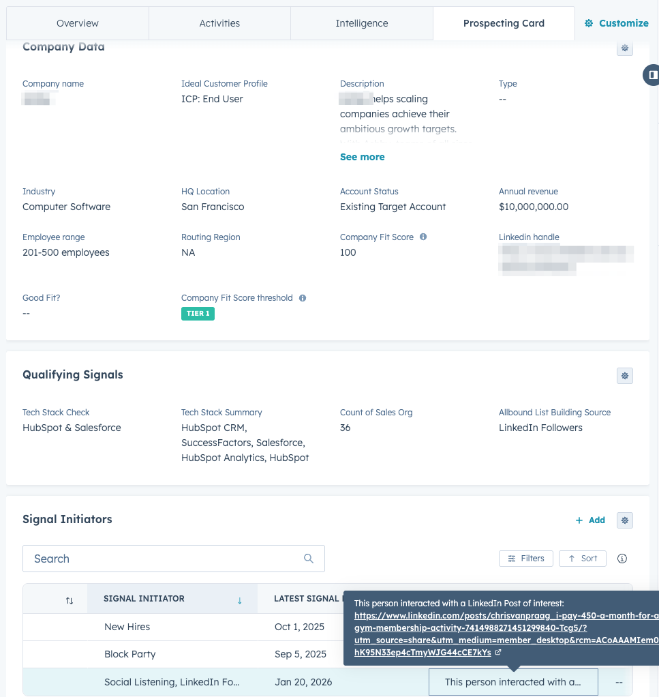The width and height of the screenshot is (659, 697).
Task: Click the search magnifier icon
Action: tap(309, 559)
